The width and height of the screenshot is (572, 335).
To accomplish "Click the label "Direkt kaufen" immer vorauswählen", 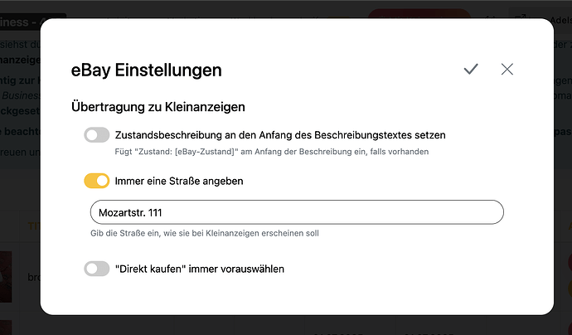I will point(200,269).
